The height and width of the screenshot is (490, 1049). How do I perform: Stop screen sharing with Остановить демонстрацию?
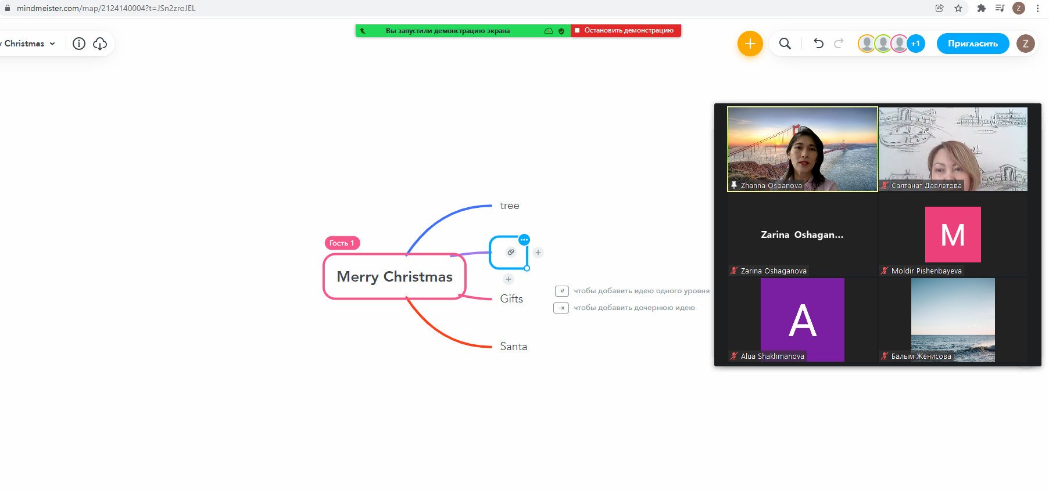[x=625, y=30]
